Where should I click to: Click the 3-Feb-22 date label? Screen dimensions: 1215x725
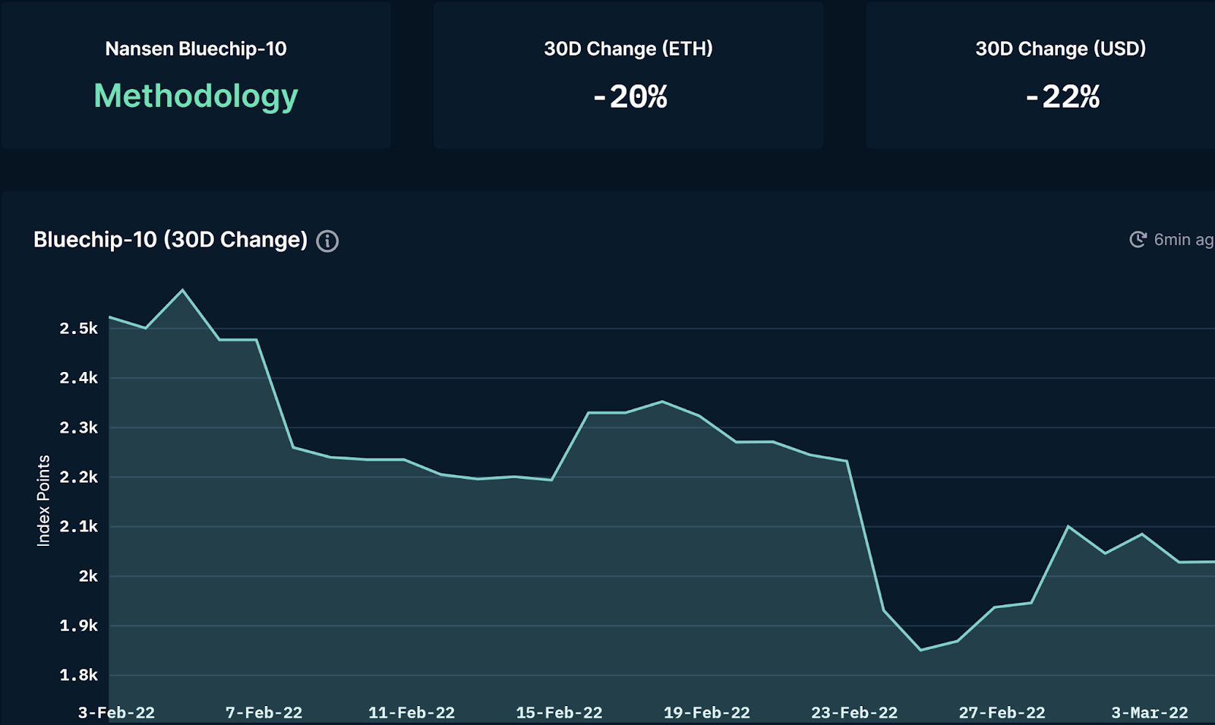coord(116,713)
